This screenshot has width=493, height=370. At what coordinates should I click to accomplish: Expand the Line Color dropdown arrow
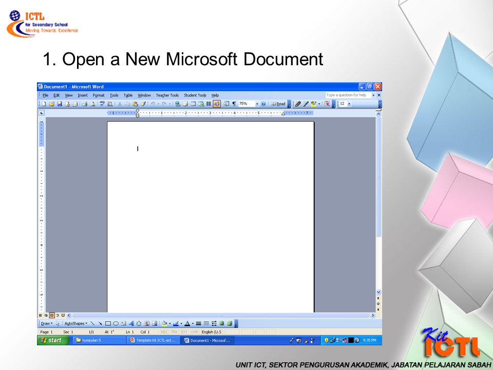181,323
